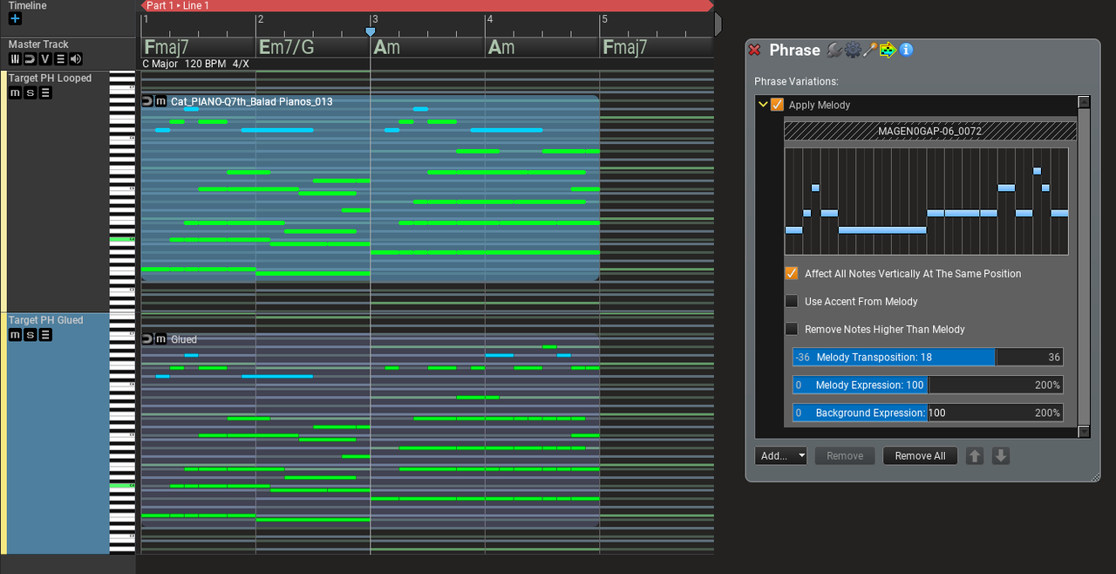
Task: Click the piano keyboard of Target PH Looped
Action: click(x=122, y=192)
